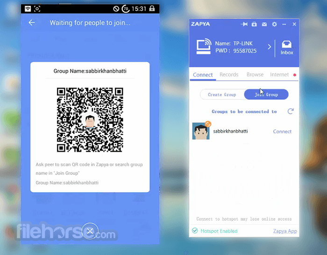Open the Zapya App link
This screenshot has width=327, height=255.
coord(285,231)
